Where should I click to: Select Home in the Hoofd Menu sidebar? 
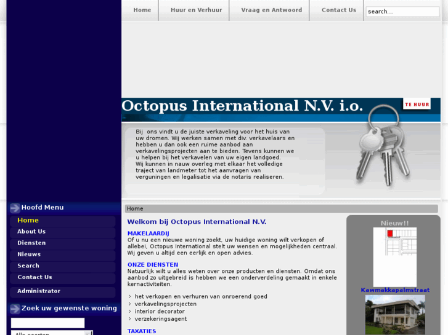click(x=63, y=221)
